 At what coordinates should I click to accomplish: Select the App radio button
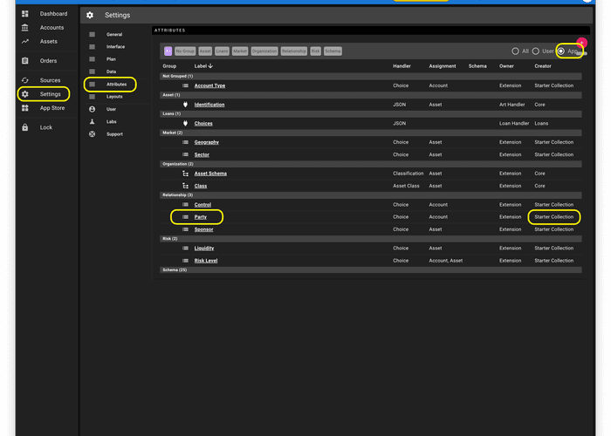tap(561, 51)
